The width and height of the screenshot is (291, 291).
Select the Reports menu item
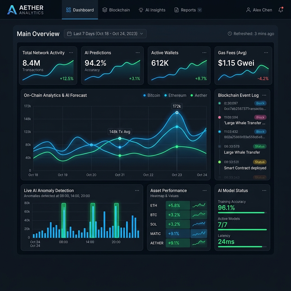[x=188, y=10]
